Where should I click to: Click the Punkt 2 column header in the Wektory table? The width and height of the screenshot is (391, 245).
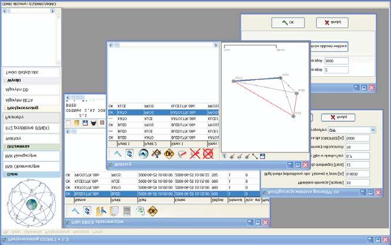point(158,144)
